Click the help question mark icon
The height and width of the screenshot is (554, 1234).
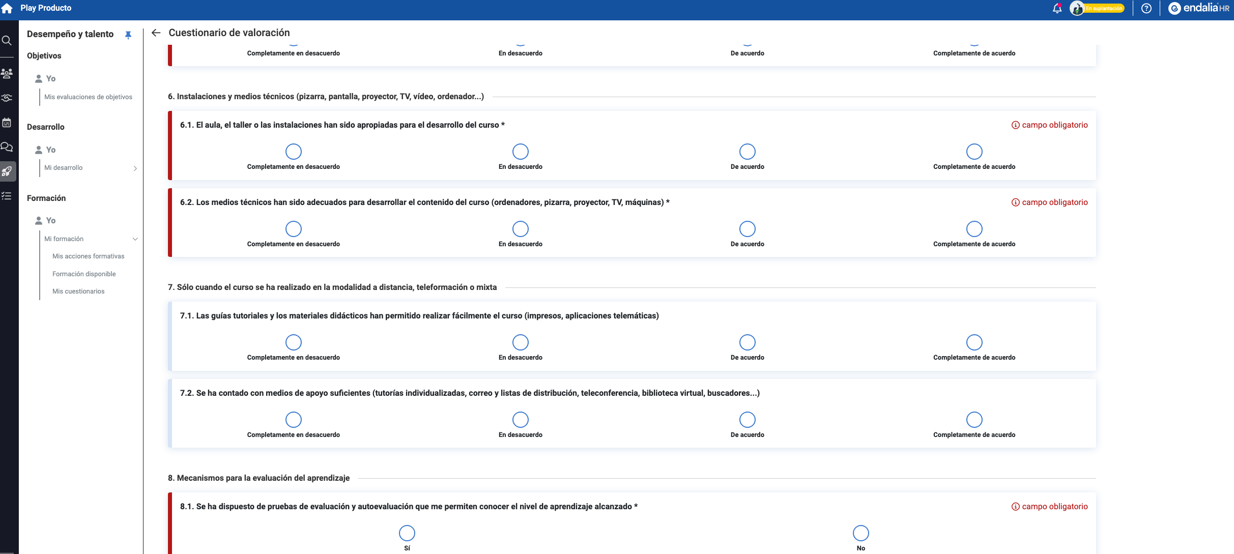(1146, 8)
